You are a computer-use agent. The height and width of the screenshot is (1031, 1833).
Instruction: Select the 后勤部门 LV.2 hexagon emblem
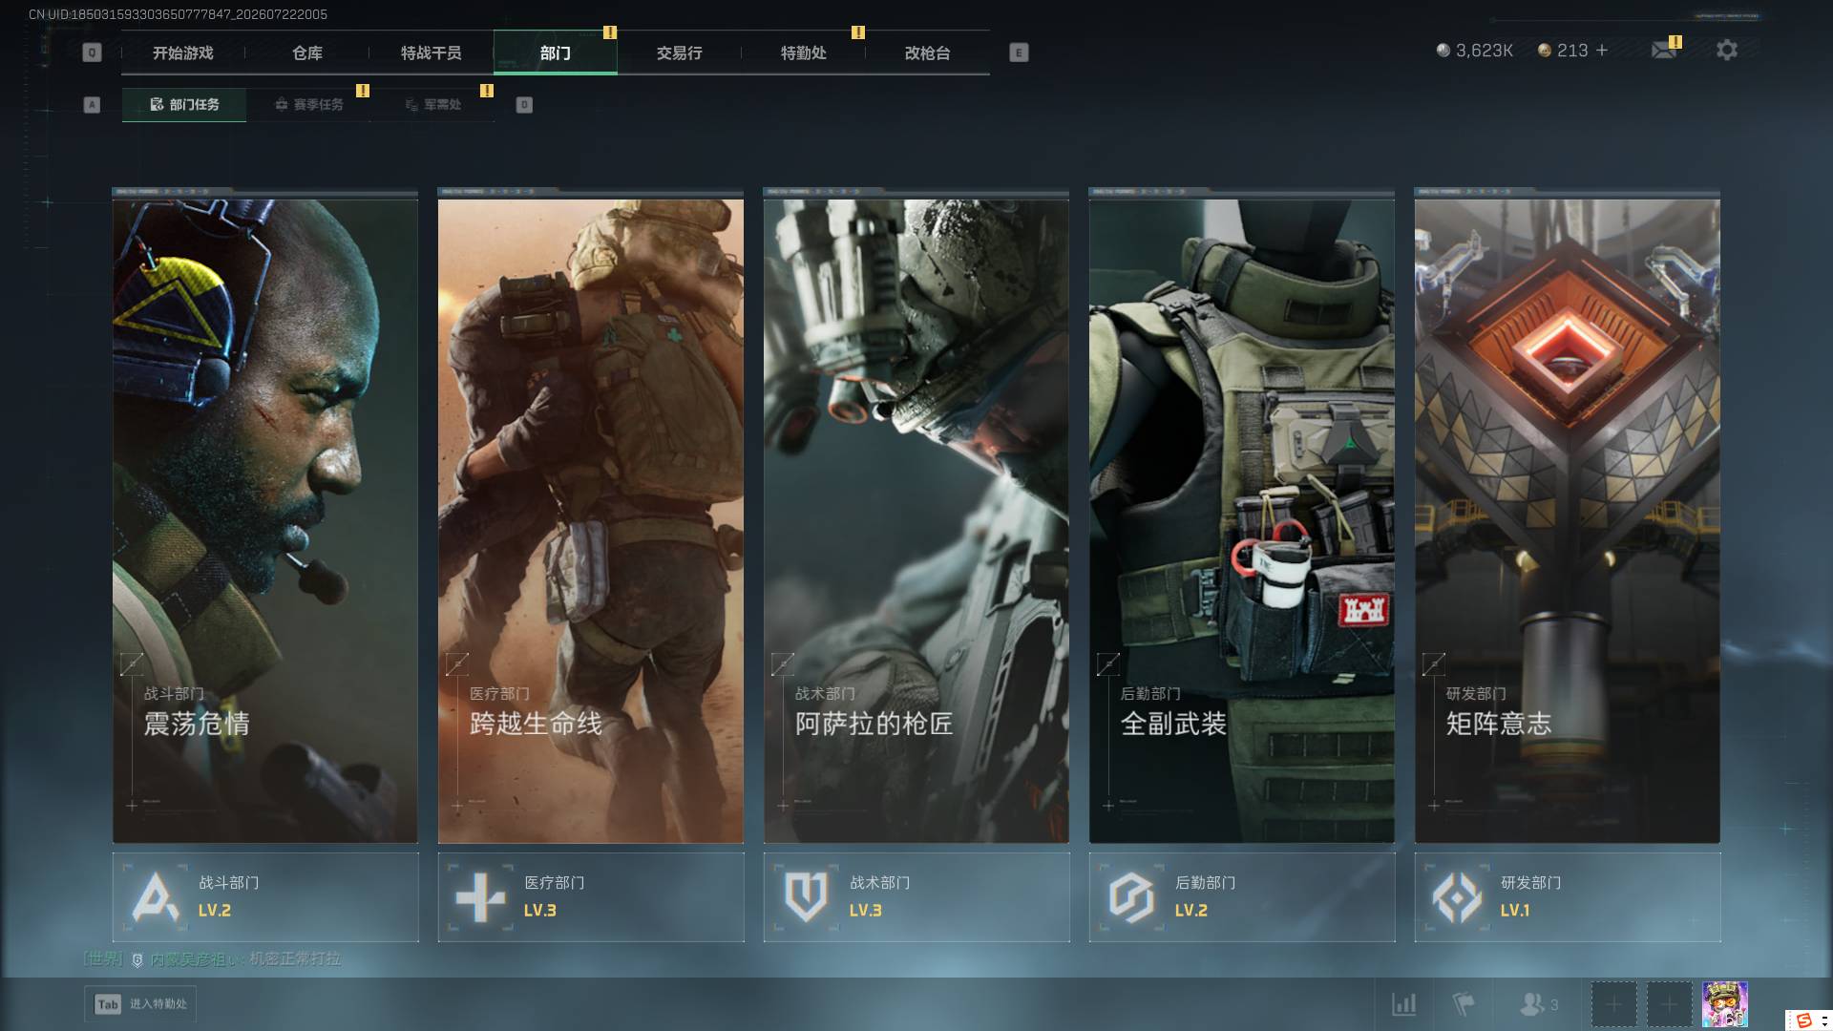[x=1131, y=897]
